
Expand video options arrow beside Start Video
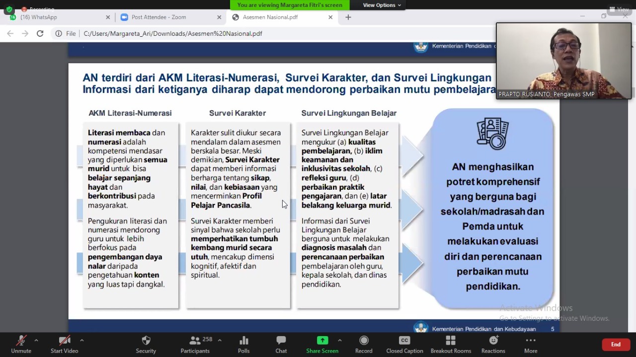(81, 340)
